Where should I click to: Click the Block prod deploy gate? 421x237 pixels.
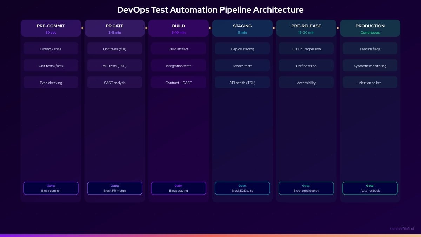[x=306, y=188]
